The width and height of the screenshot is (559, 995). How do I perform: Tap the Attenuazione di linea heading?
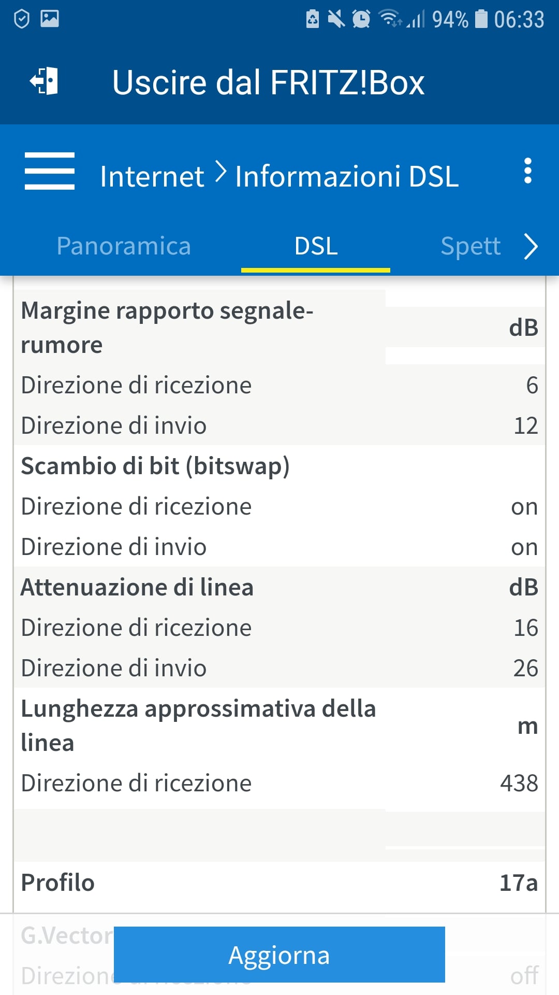[x=137, y=587]
